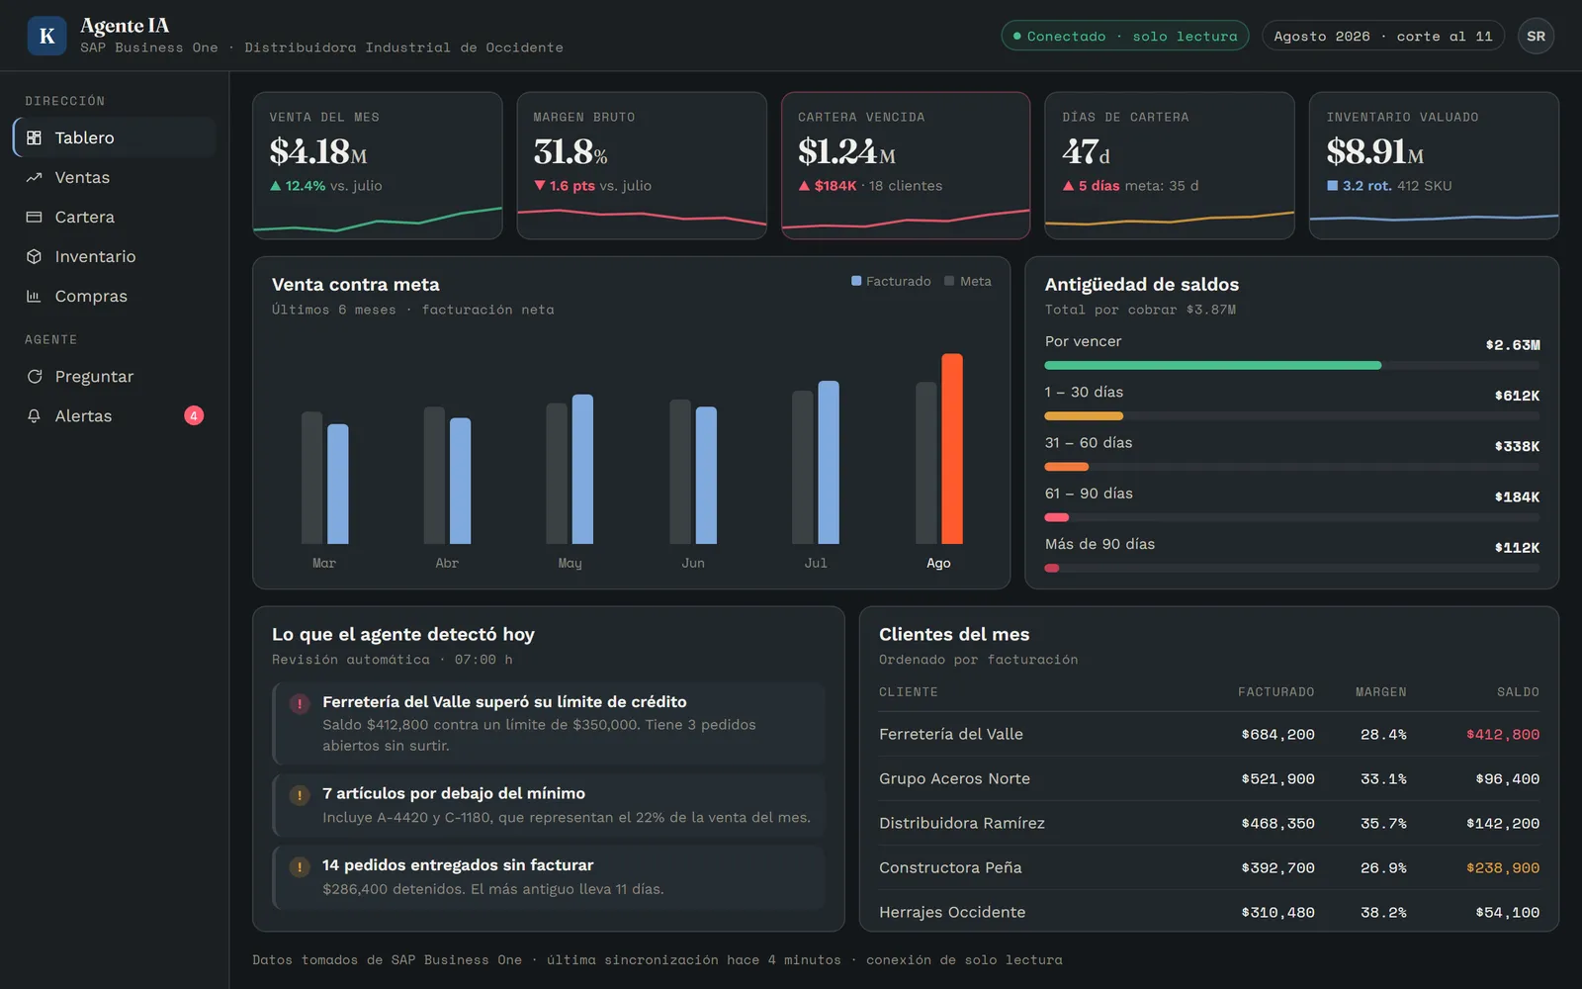Screen dimensions: 1582x989
Task: Open the Cartera vencida card
Action: pos(906,165)
